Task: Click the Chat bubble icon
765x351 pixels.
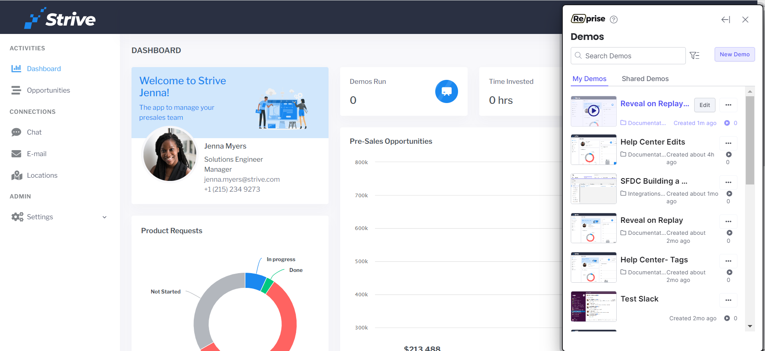Action: tap(16, 132)
